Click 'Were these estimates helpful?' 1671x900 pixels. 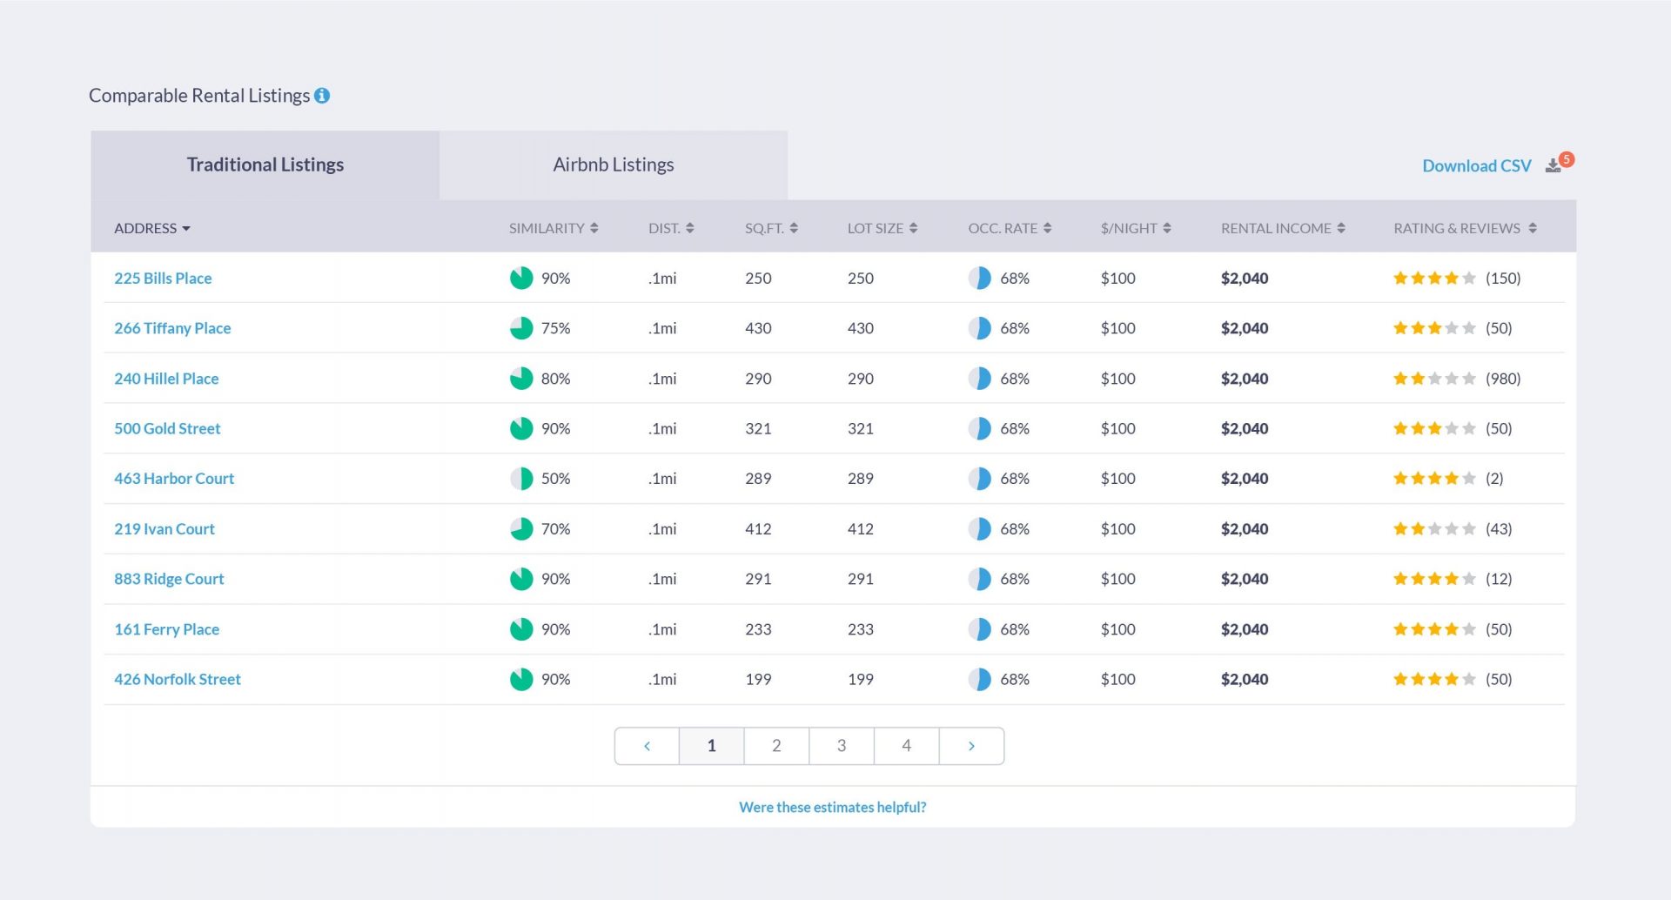point(833,807)
